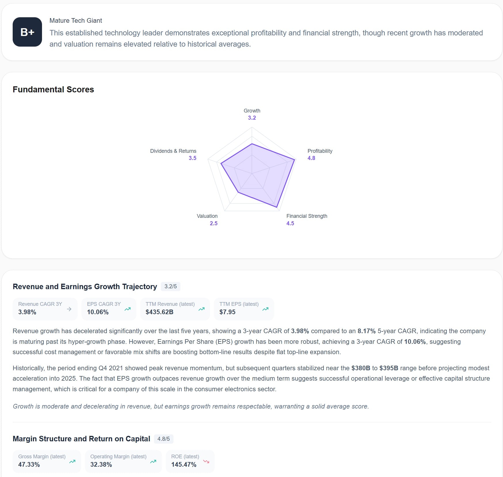The image size is (503, 477).
Task: Expand the Fundamental Scores panel
Action: tap(53, 89)
